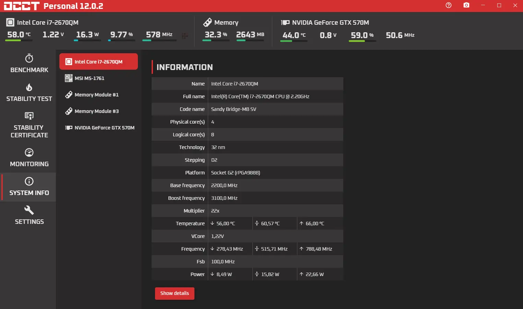Viewport: 523px width, 309px height.
Task: Open the Stability Certificate page
Action: [29, 125]
